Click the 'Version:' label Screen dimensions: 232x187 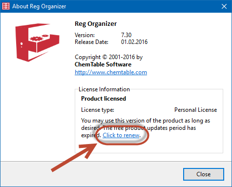coord(84,35)
